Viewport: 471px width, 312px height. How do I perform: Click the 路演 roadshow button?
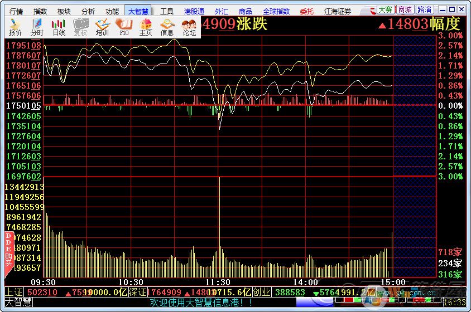(x=424, y=9)
